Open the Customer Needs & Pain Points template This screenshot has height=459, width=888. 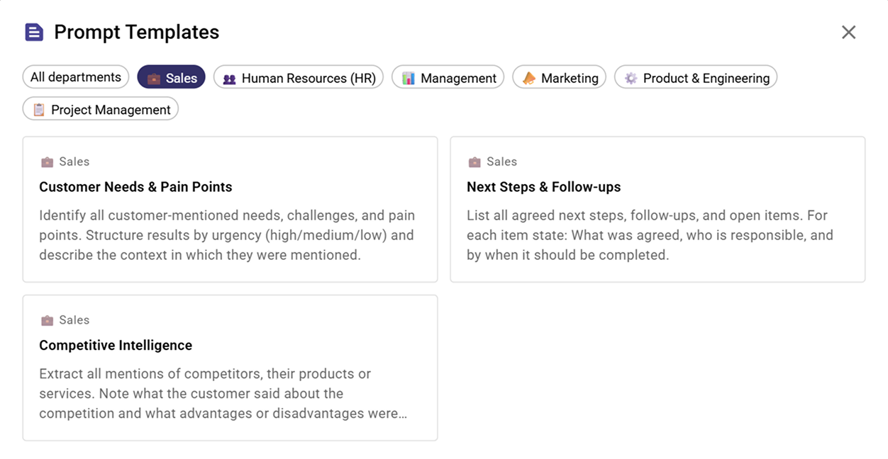point(230,210)
